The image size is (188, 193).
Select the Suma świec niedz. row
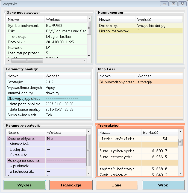48,115
